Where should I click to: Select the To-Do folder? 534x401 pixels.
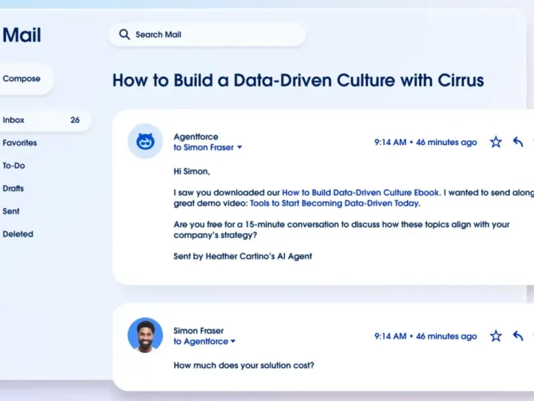pos(14,166)
